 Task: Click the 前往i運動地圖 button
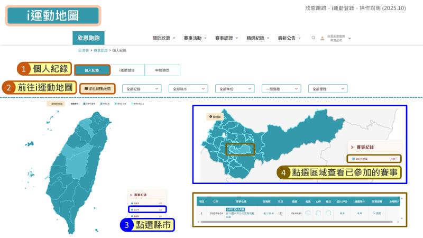coord(97,88)
